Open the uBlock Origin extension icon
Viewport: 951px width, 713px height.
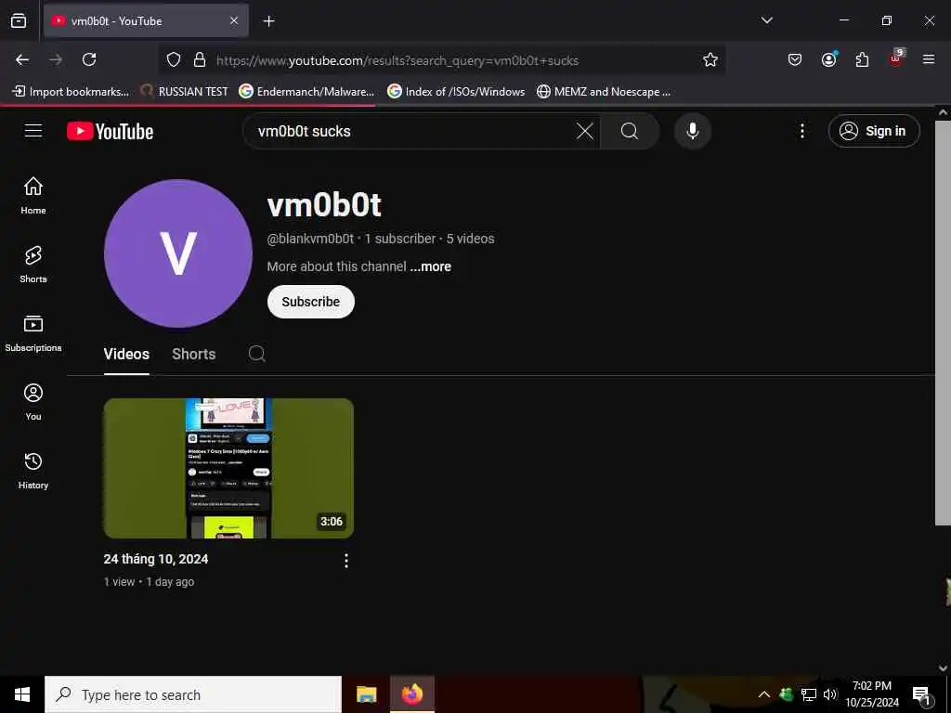[x=896, y=58]
